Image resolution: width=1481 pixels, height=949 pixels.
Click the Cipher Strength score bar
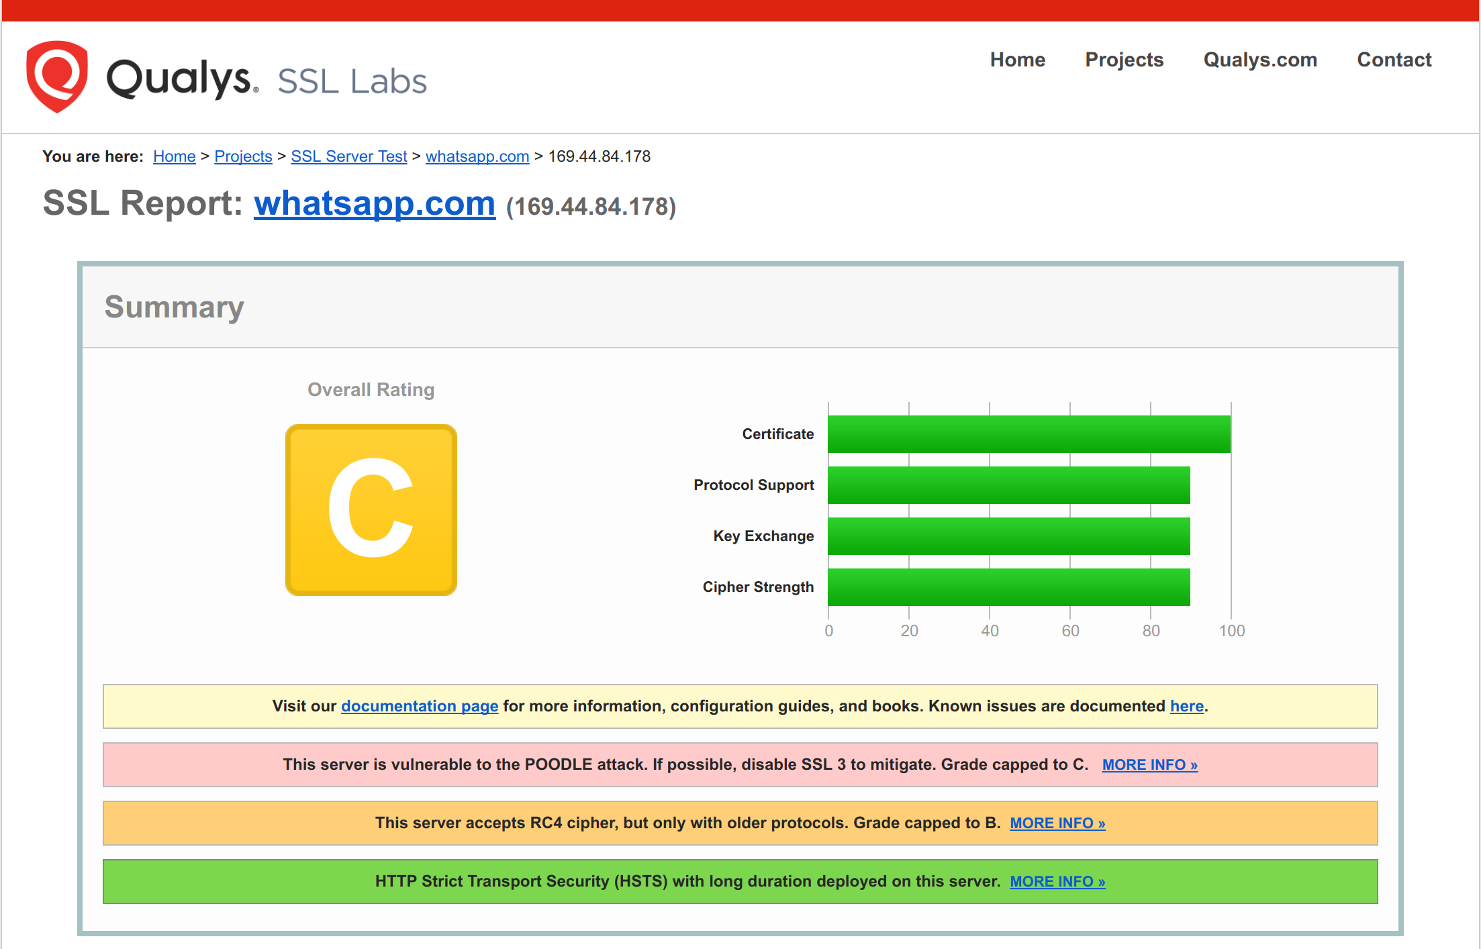[1008, 587]
